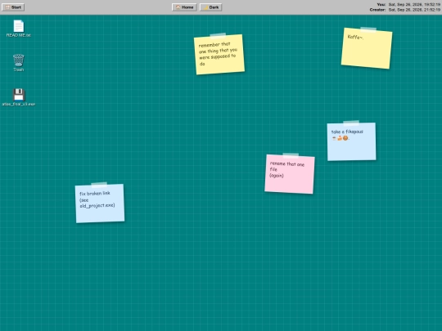Select the floppy disk .exe file icon
Screen dimensions: 442x331
[19, 97]
